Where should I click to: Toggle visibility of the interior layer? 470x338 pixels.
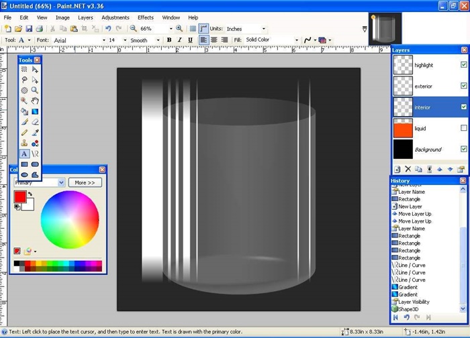tap(464, 107)
